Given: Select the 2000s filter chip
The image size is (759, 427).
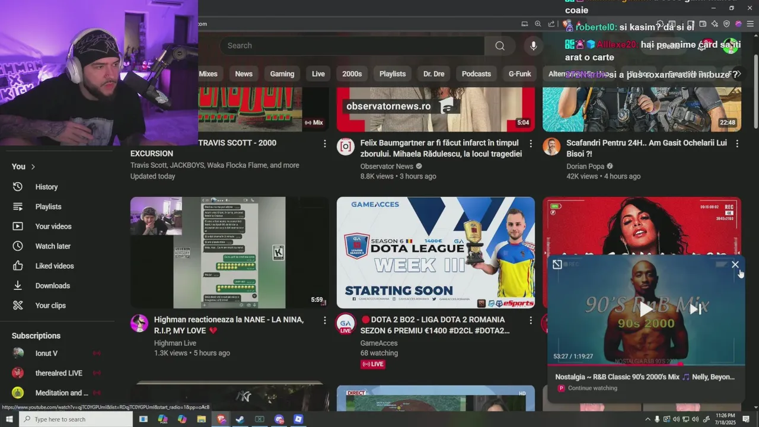Looking at the screenshot, I should pos(352,74).
